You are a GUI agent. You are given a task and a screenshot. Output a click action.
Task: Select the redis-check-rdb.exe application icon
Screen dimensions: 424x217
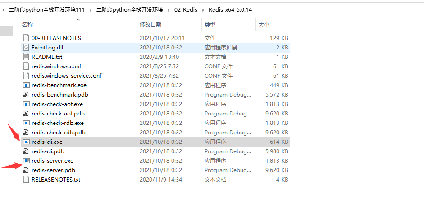point(26,123)
